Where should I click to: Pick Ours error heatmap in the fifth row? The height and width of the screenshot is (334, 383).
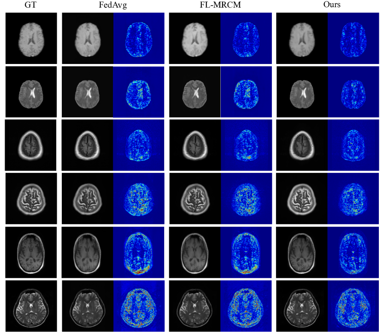tap(353, 252)
